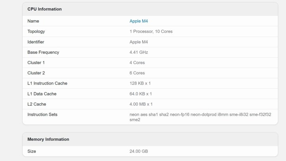Select the L2 Cache label
The width and height of the screenshot is (286, 161).
tap(37, 104)
